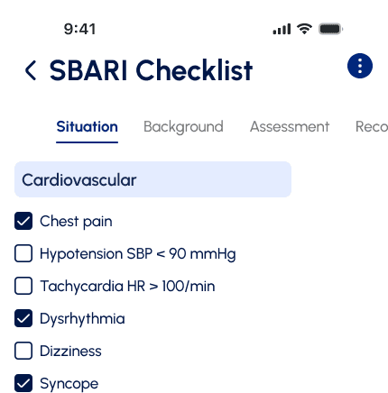The height and width of the screenshot is (393, 388).
Task: Collapse the Cardiovascular section header
Action: pyautogui.click(x=152, y=179)
